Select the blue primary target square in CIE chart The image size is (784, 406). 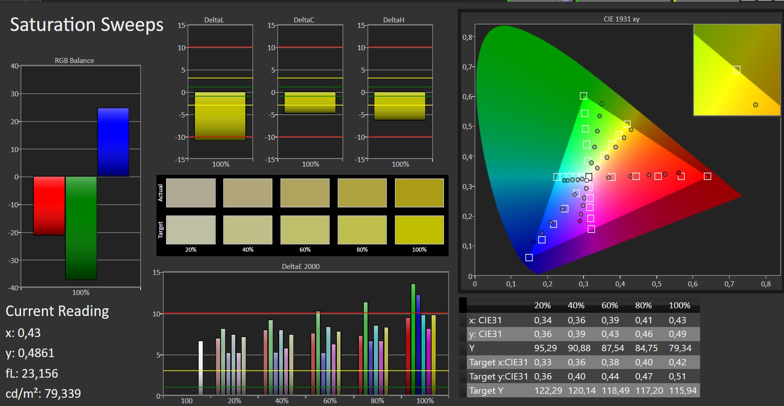pos(529,258)
